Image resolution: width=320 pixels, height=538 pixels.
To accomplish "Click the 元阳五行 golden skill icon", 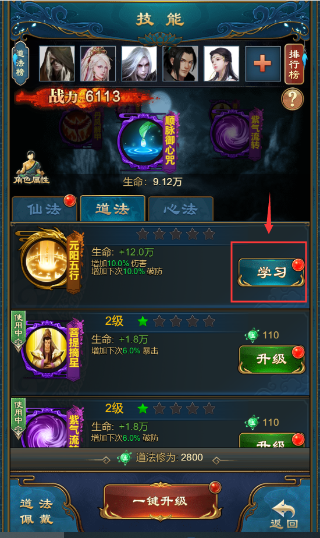I will click(44, 260).
